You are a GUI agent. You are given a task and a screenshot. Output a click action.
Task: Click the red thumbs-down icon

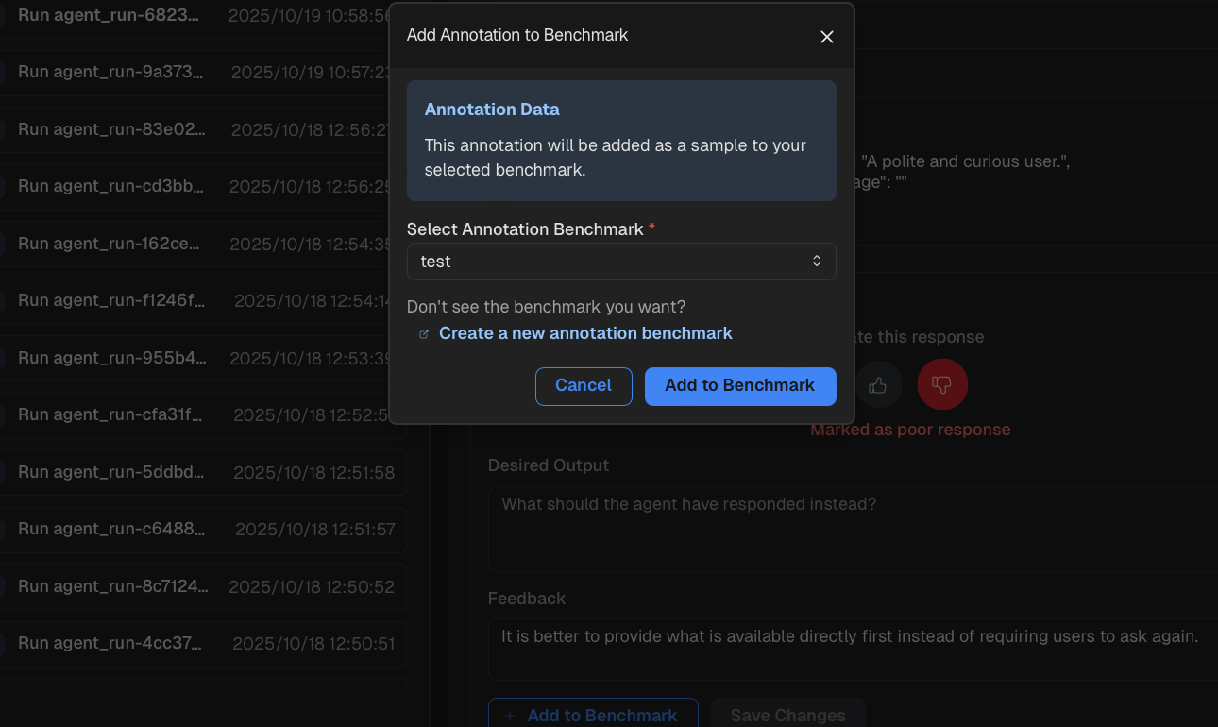click(x=942, y=384)
